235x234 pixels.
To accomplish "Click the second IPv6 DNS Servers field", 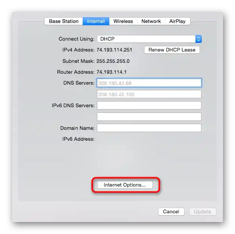I will pyautogui.click(x=149, y=117).
